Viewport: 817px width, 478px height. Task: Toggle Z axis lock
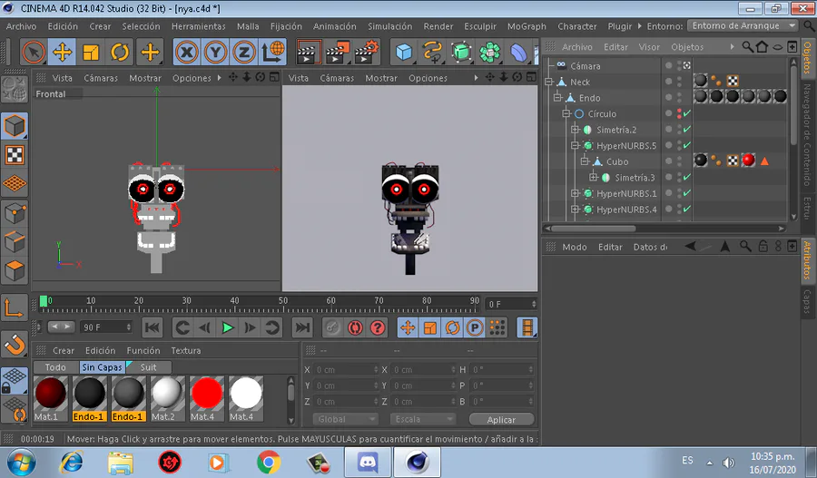[x=243, y=52]
